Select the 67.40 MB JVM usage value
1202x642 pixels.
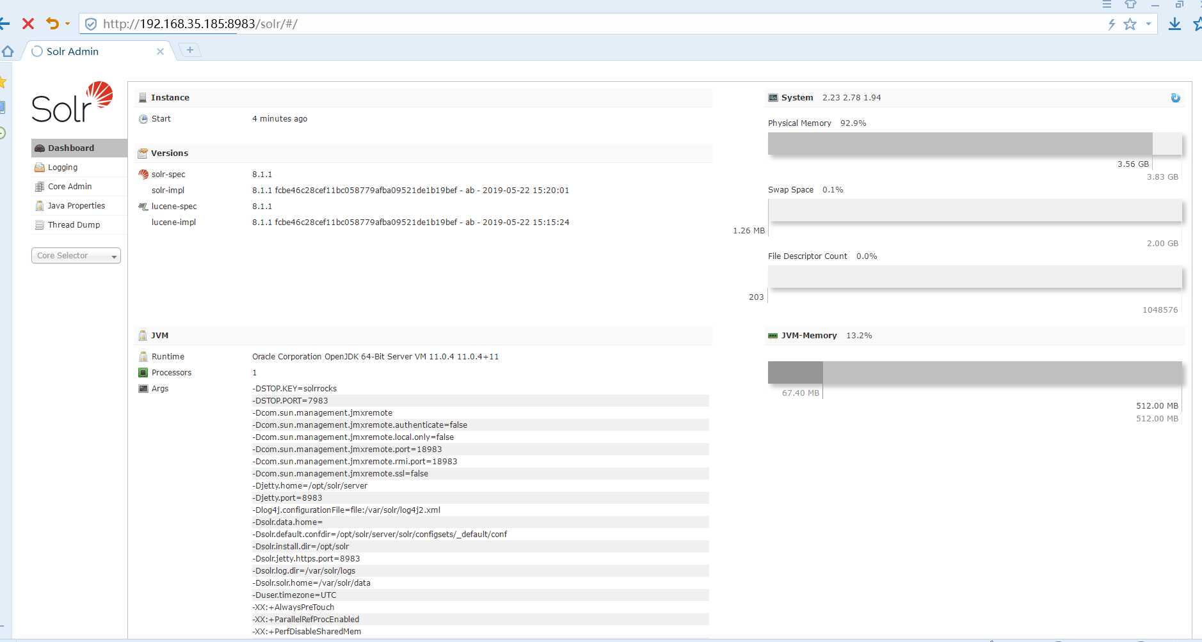point(800,393)
